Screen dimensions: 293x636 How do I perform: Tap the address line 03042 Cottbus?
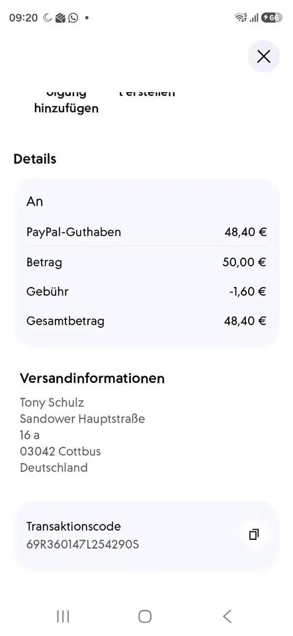coord(60,451)
